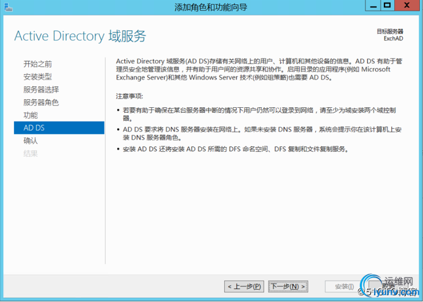Click the window title 添加角色和功能向导

pos(211,7)
